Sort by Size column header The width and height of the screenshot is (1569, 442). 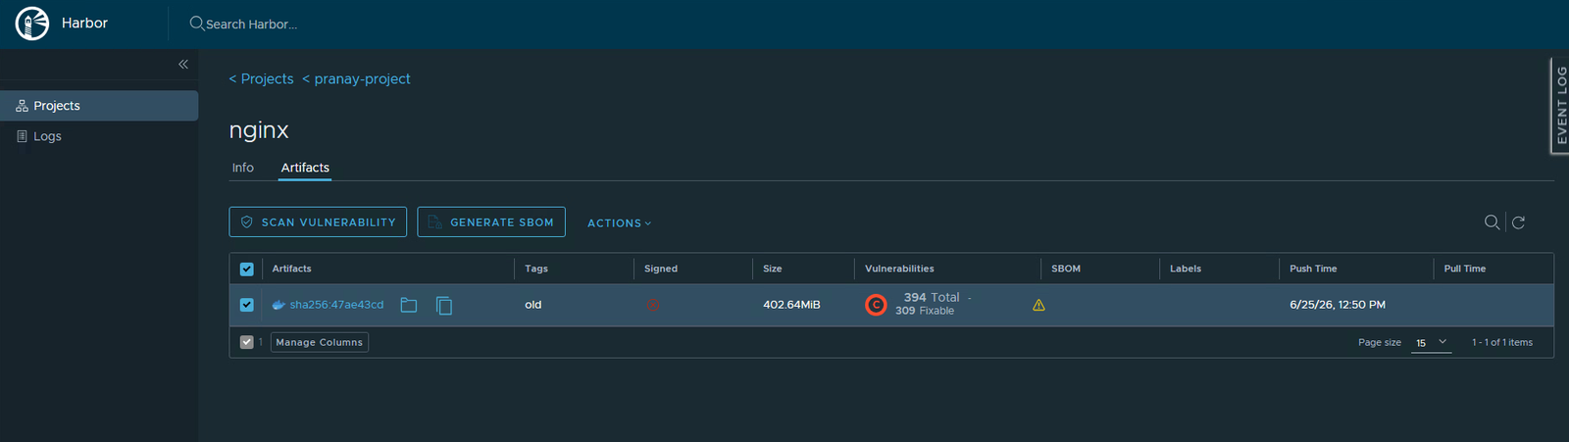[x=773, y=269]
